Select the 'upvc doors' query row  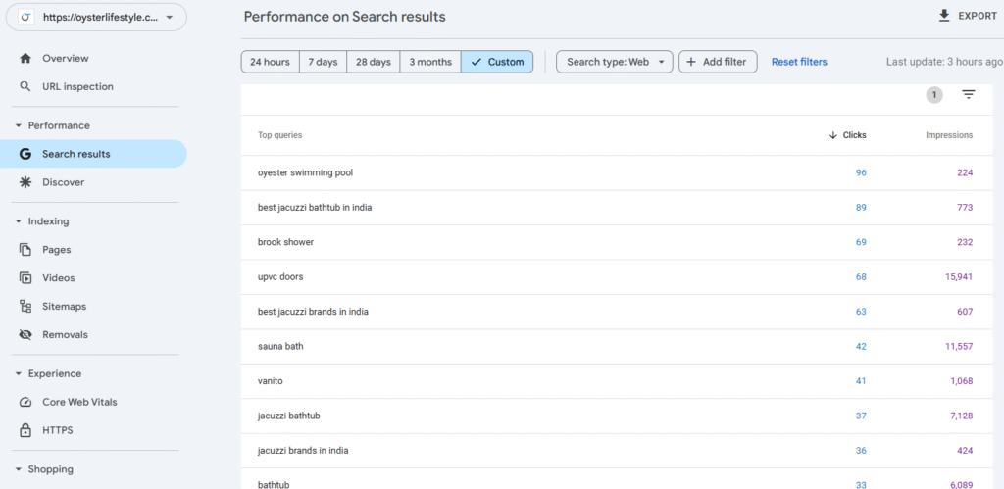(x=619, y=277)
